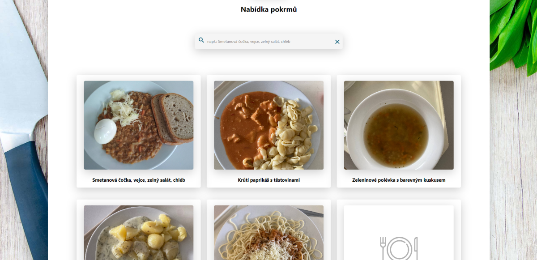Click the title Krůtí paprikáš s těstovinami
537x260 pixels.
click(x=268, y=180)
